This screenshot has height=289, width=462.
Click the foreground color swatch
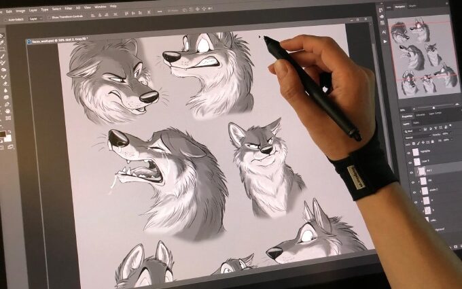click(x=3, y=134)
